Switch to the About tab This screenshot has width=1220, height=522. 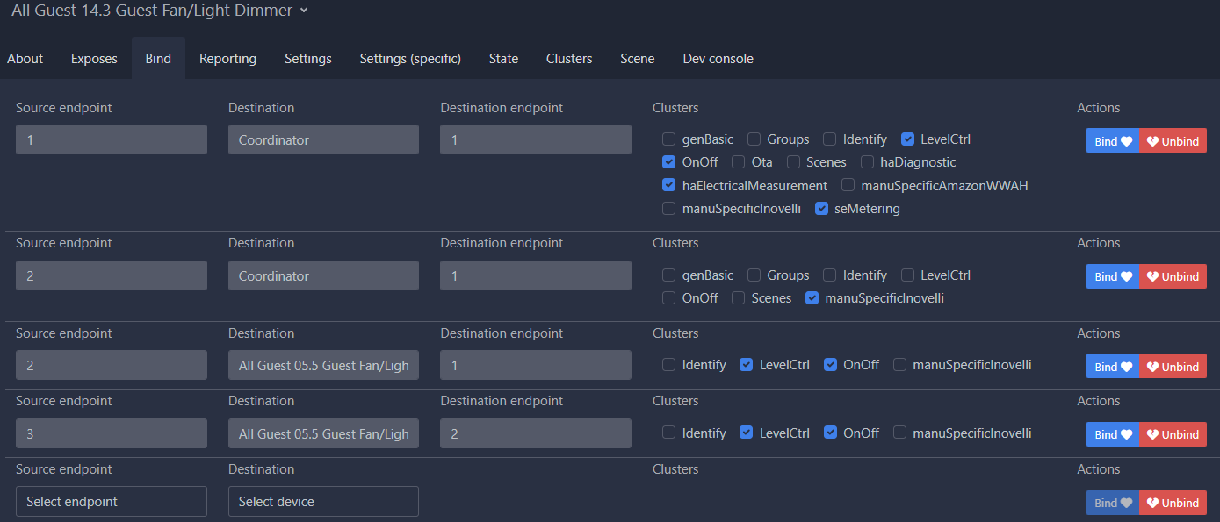(25, 59)
